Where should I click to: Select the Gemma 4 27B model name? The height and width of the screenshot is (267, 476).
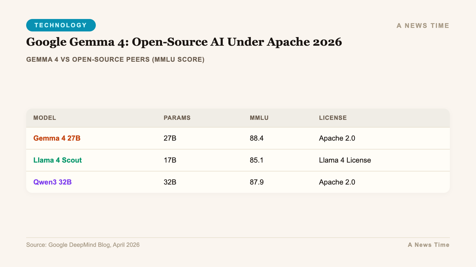tap(57, 138)
